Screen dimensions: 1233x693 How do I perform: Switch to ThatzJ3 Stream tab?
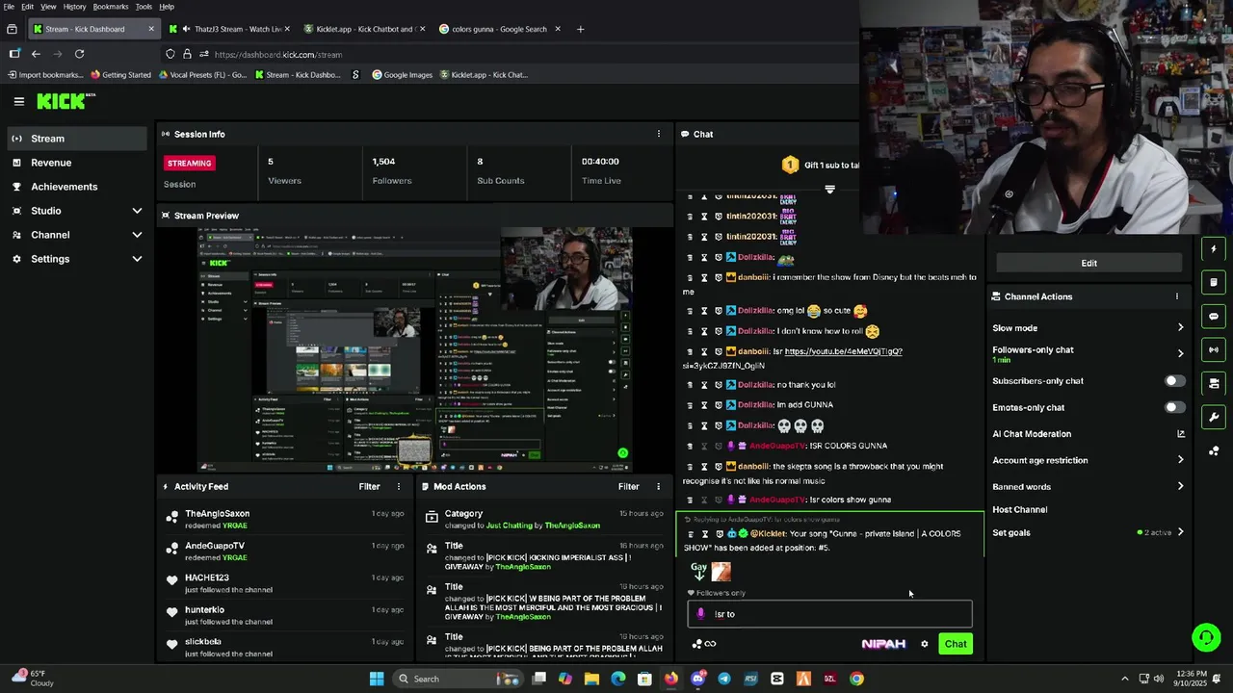pyautogui.click(x=230, y=29)
